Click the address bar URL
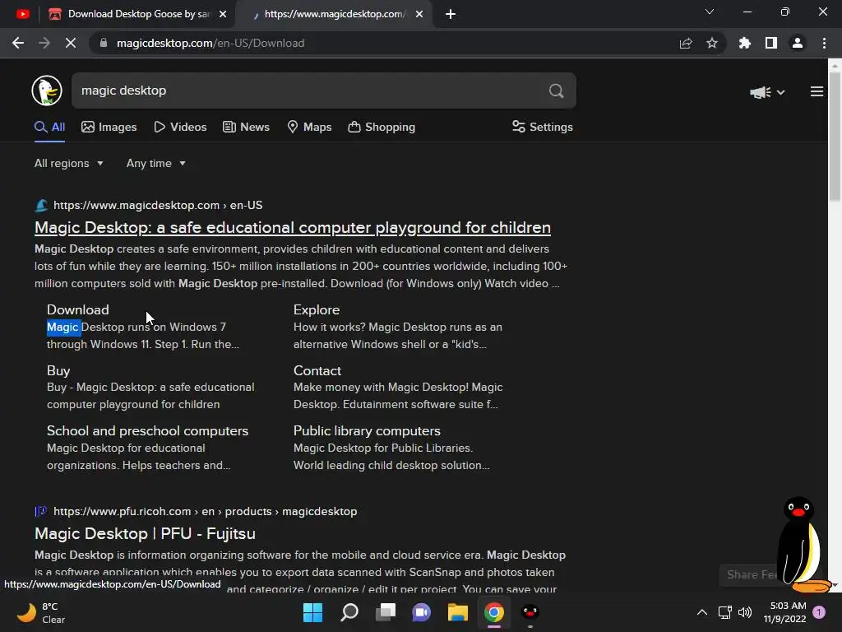 tap(210, 43)
